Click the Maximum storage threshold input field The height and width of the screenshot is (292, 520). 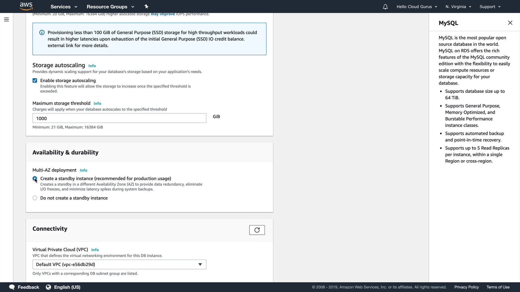(119, 118)
